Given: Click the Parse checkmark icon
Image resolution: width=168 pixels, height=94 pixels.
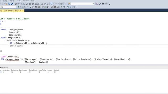Looking at the screenshot, I should 30,7.
